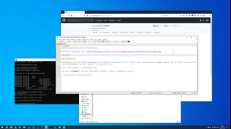Open the repository Settings tab on GitHub
The width and height of the screenshot is (231, 129).
tap(156, 32)
